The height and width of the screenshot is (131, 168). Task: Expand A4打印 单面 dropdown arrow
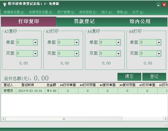[159, 42]
